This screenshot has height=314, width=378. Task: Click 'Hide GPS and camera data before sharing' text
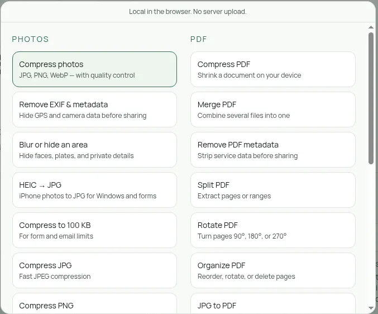(x=83, y=116)
